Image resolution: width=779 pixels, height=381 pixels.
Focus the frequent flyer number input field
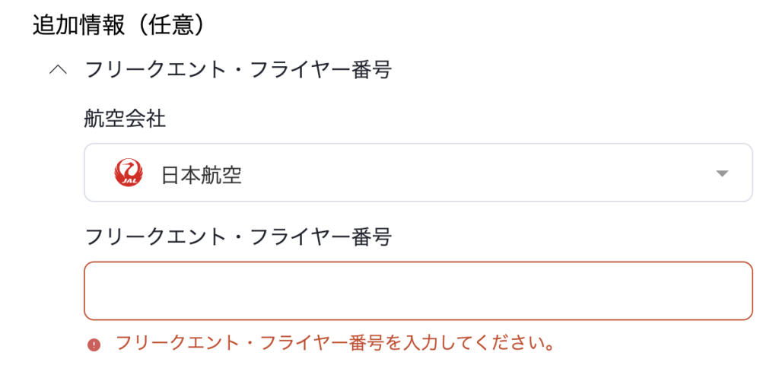[x=418, y=291]
